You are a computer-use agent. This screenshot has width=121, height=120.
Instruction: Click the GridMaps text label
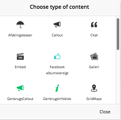click(94, 99)
